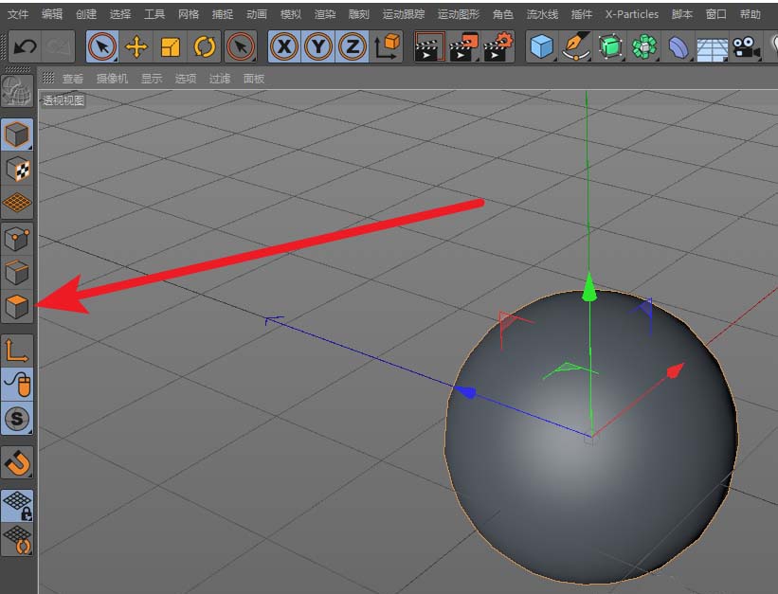This screenshot has width=778, height=594.
Task: Select the Live Selection tool
Action: [x=101, y=45]
